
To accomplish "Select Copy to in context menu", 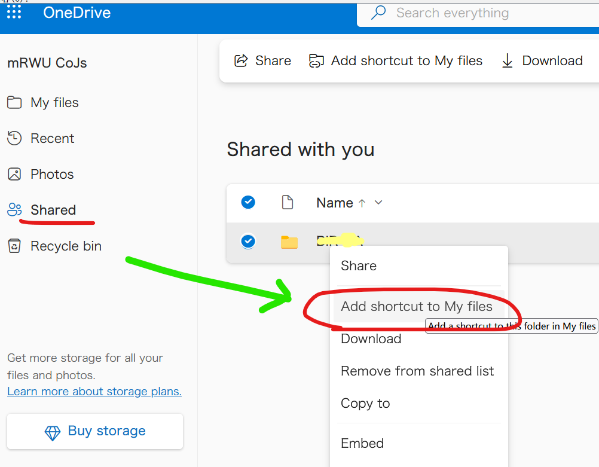I will point(365,404).
